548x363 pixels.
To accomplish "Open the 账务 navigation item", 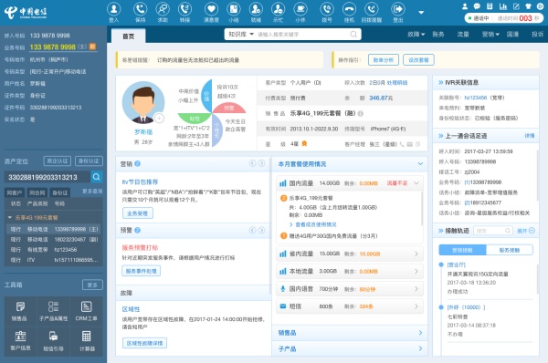I will [x=437, y=35].
